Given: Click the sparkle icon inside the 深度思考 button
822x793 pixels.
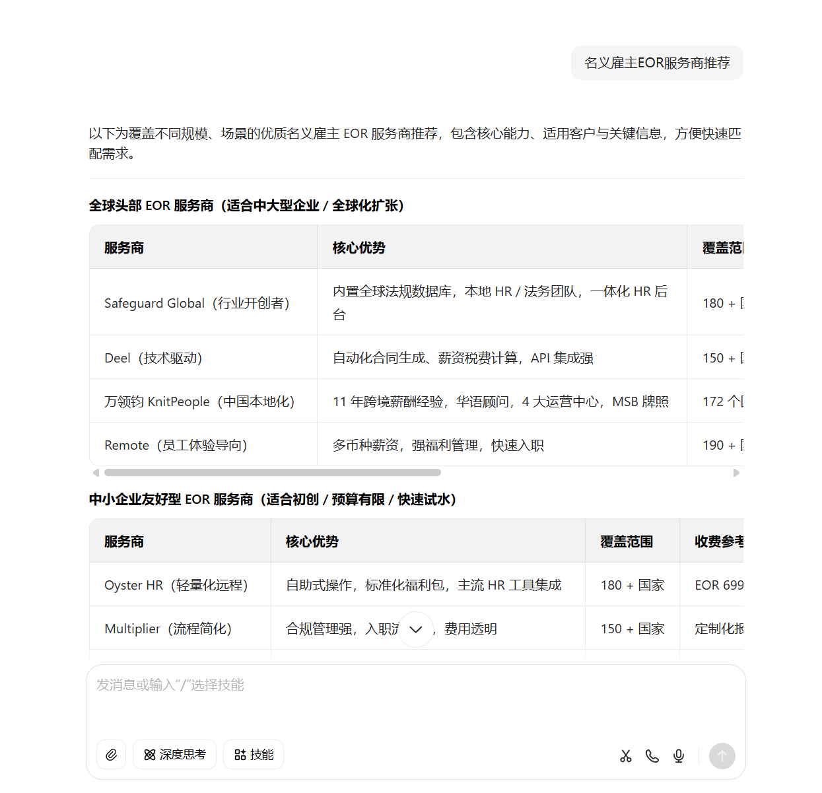Looking at the screenshot, I should (x=149, y=755).
